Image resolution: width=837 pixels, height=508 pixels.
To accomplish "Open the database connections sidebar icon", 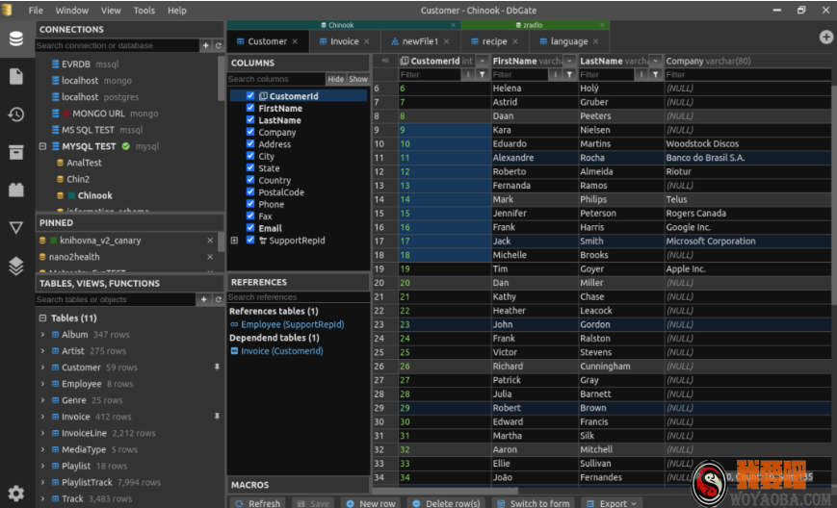I will click(15, 38).
